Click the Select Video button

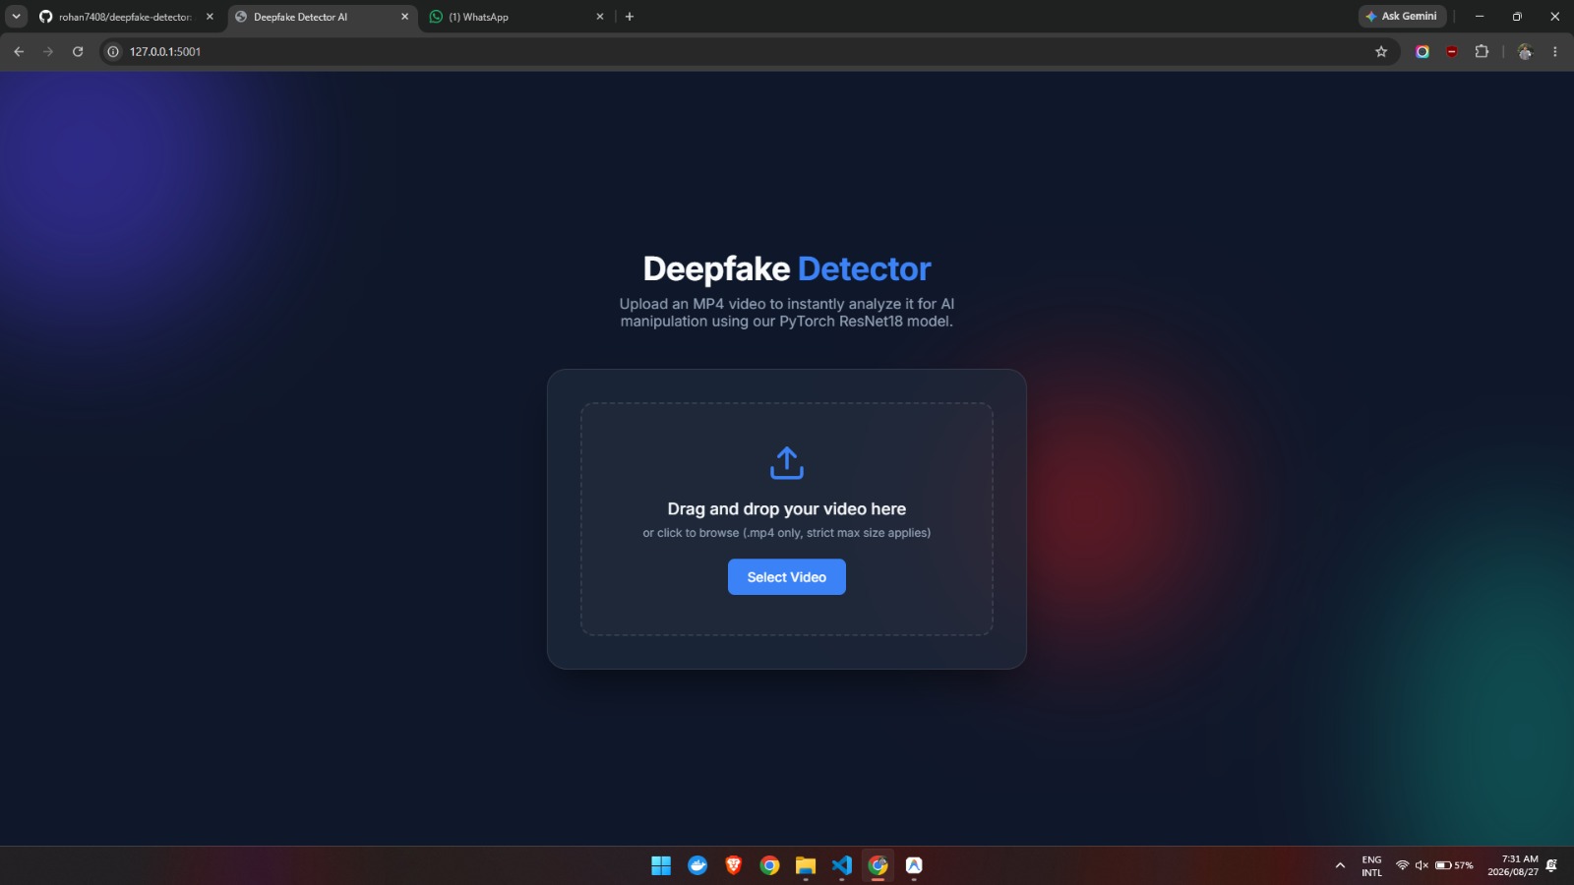point(787,577)
